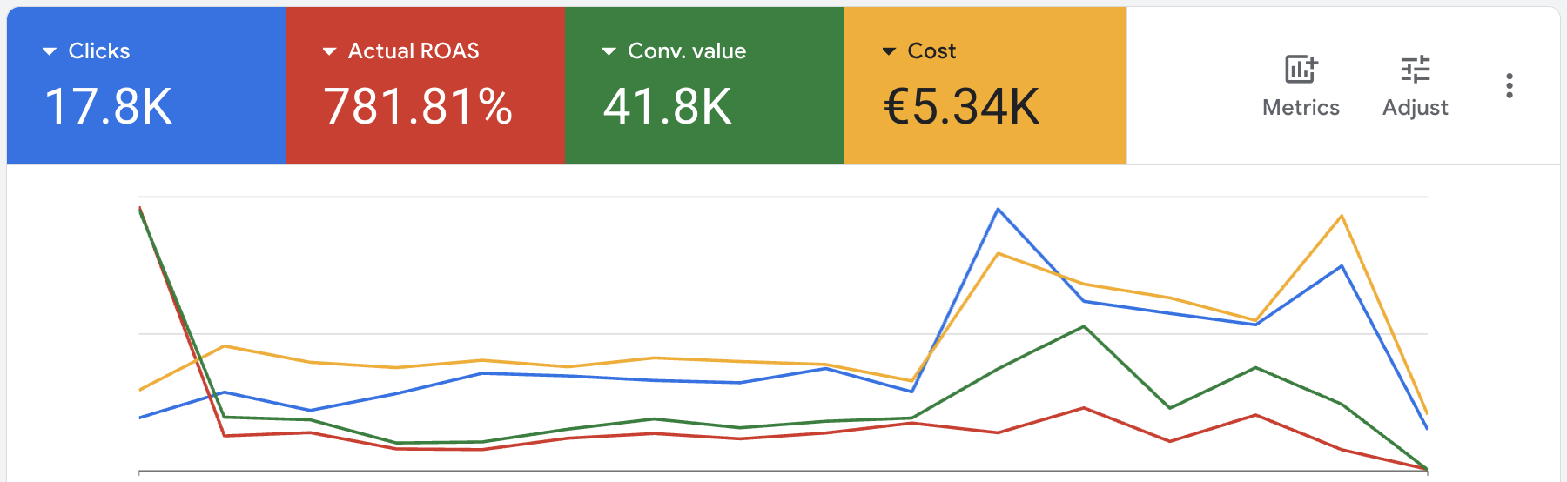Viewport: 1567px width, 482px height.
Task: Toggle the red Actual ROAS scorecard
Action: [426, 85]
